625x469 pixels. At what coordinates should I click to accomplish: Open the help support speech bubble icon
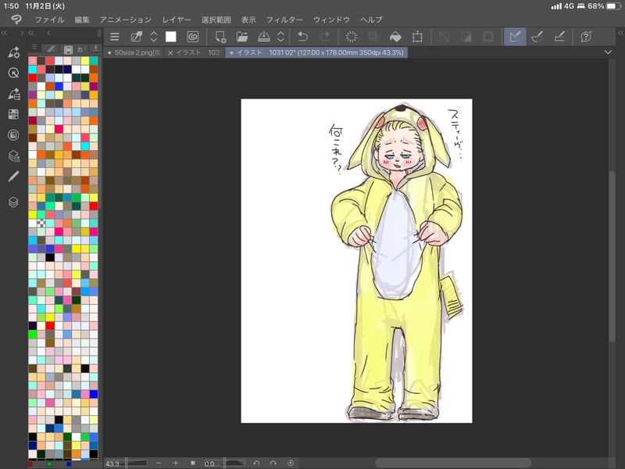pyautogui.click(x=585, y=37)
